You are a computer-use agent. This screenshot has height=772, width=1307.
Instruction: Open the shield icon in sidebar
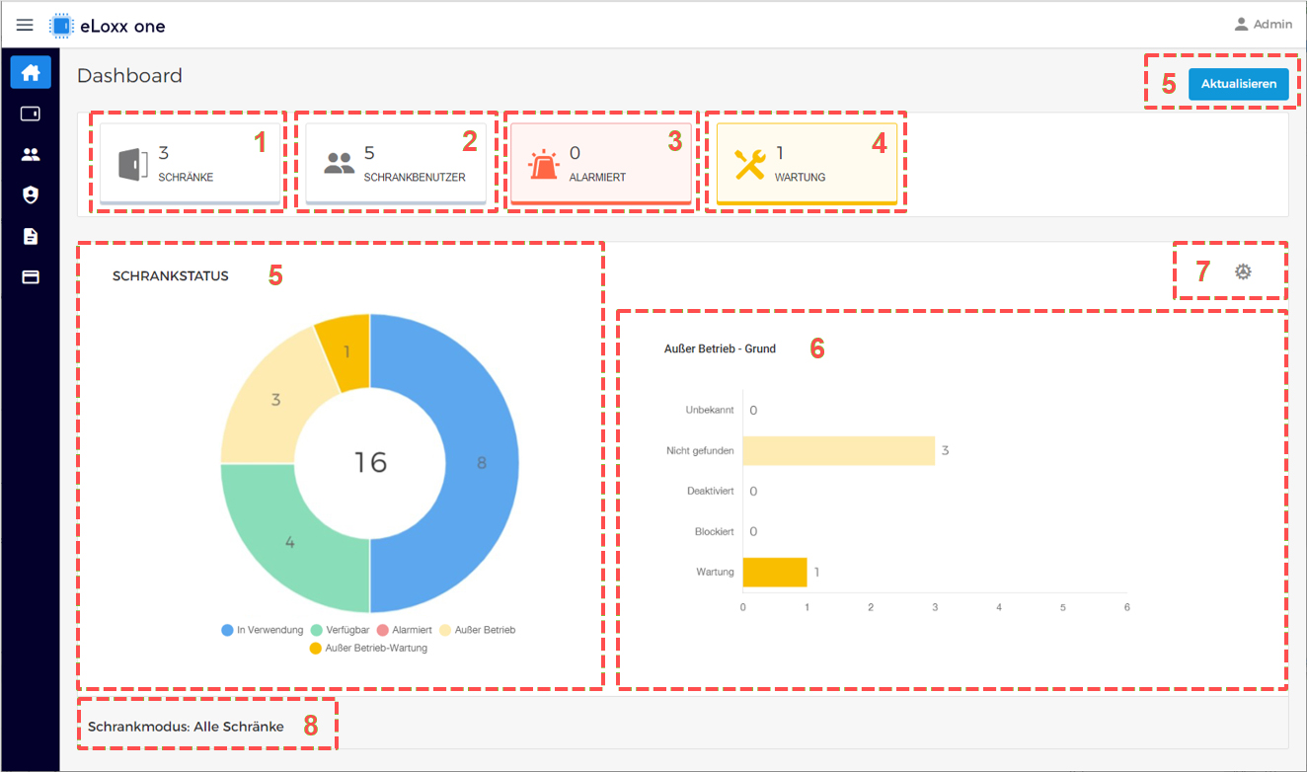click(31, 194)
